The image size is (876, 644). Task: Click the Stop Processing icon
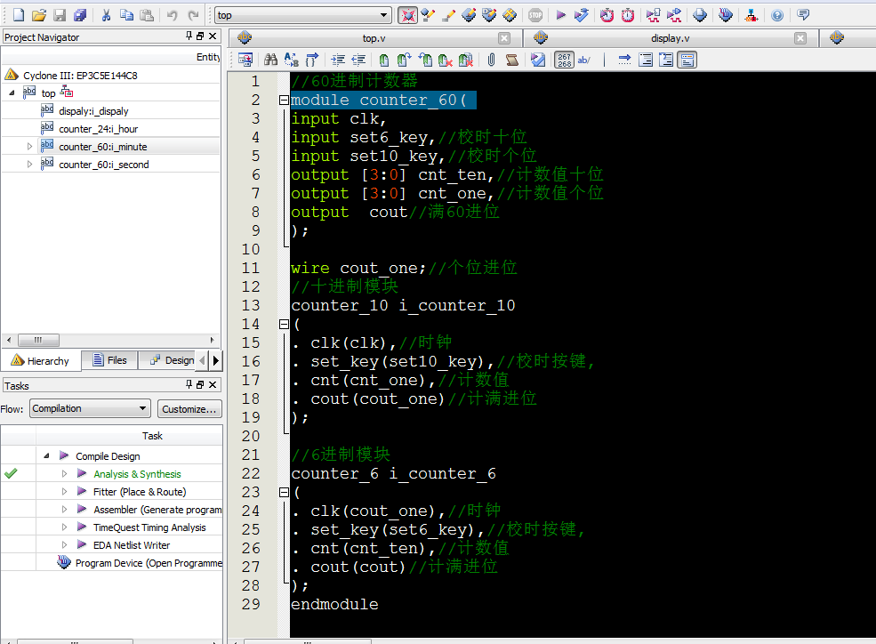click(535, 15)
